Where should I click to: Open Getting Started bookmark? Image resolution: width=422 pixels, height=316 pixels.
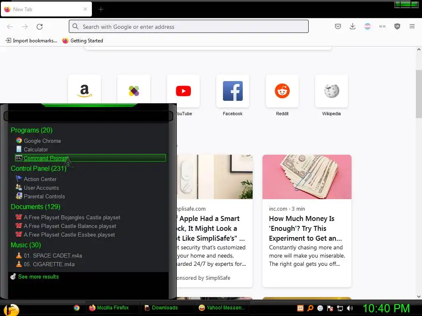click(83, 41)
